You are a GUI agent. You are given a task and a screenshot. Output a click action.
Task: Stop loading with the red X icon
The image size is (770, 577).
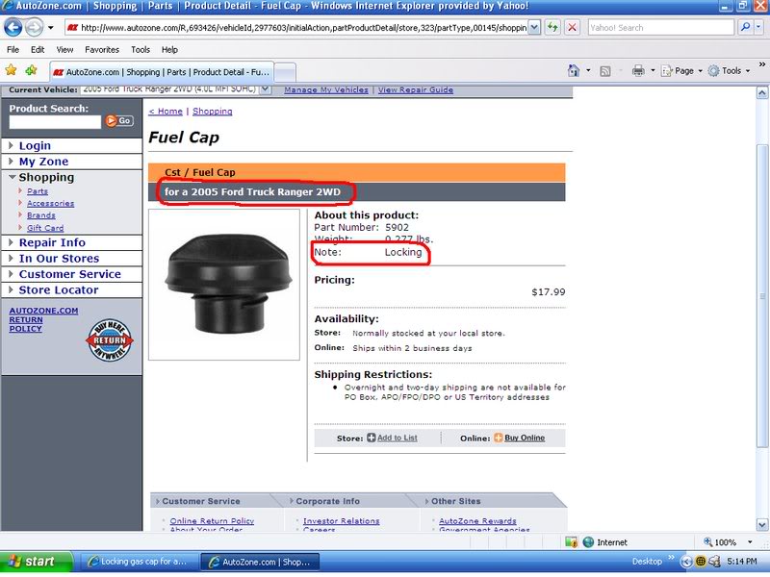(572, 28)
